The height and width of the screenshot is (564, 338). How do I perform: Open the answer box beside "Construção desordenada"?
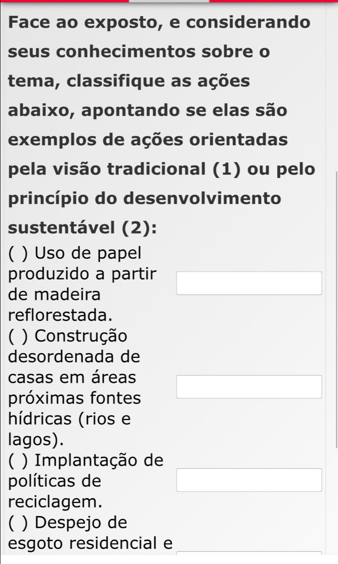pyautogui.click(x=249, y=387)
